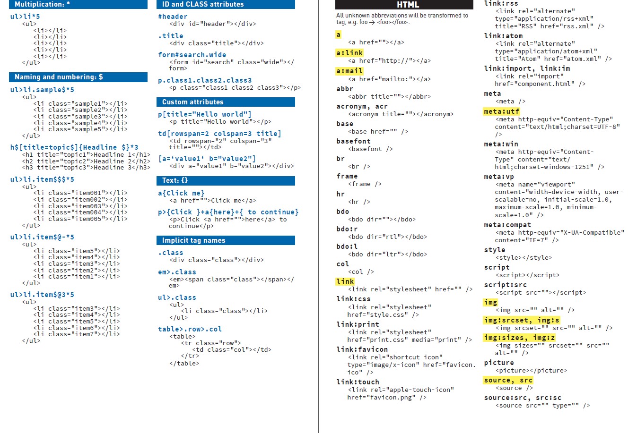Click 'p>{Click }+a{here}+{ to continue}' abbreviation

(x=228, y=212)
